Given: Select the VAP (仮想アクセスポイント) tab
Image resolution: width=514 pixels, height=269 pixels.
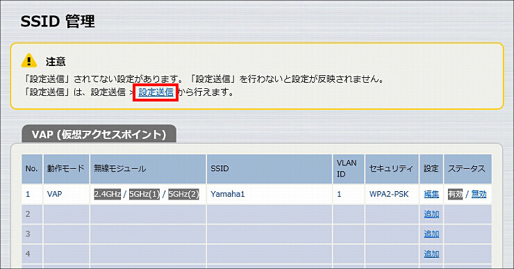Looking at the screenshot, I should 99,134.
